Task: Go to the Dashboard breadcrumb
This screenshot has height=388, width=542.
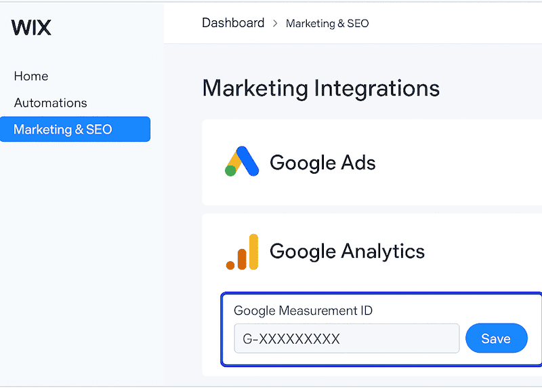Action: pyautogui.click(x=233, y=23)
